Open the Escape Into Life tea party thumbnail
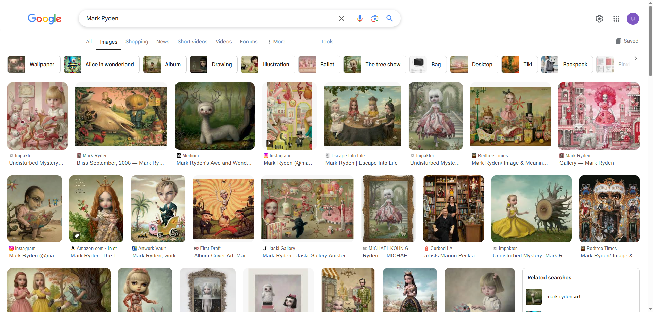This screenshot has height=312, width=653. (x=363, y=116)
